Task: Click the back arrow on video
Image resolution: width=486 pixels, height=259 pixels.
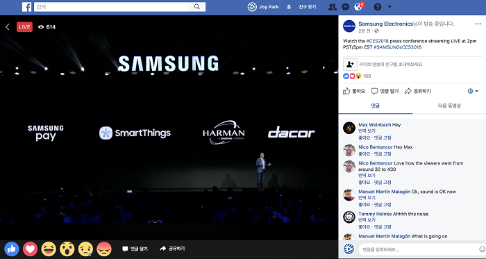Action: (8, 27)
